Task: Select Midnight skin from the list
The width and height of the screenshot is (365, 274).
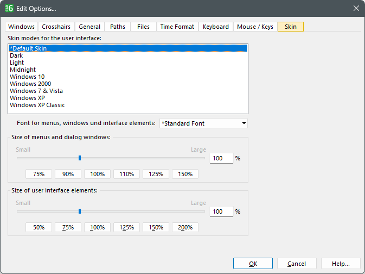Action: (23, 70)
